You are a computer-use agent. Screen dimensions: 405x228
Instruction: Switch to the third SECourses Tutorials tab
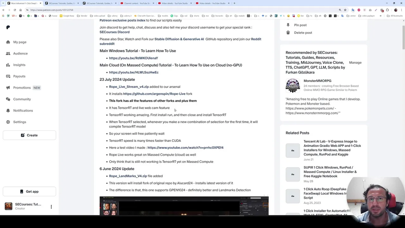click(99, 3)
